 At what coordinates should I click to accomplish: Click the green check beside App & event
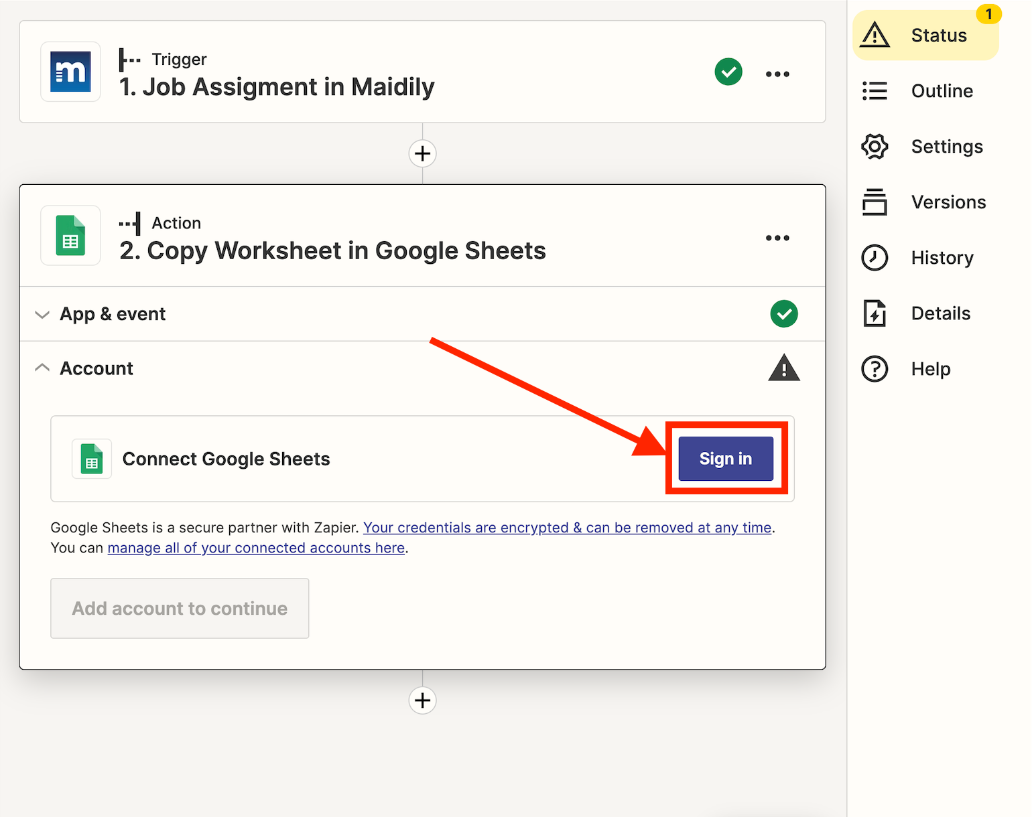(784, 313)
